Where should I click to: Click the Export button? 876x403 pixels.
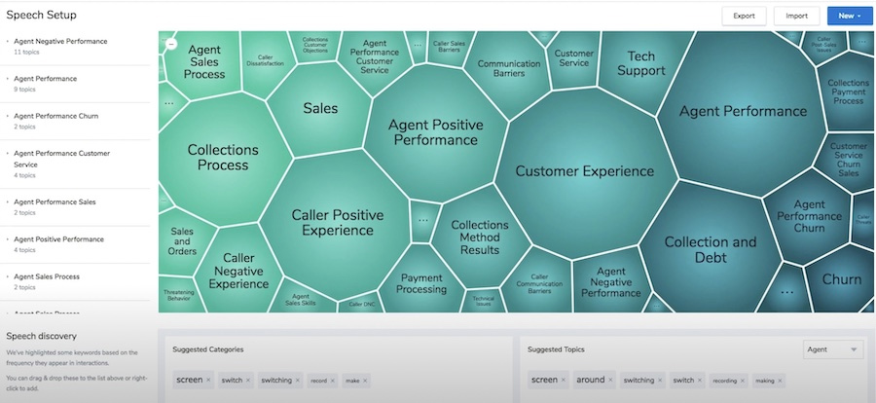pos(744,16)
